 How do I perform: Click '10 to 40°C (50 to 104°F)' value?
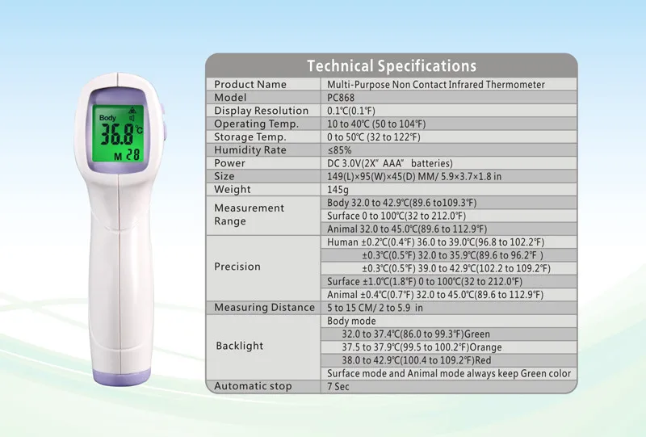click(x=376, y=124)
